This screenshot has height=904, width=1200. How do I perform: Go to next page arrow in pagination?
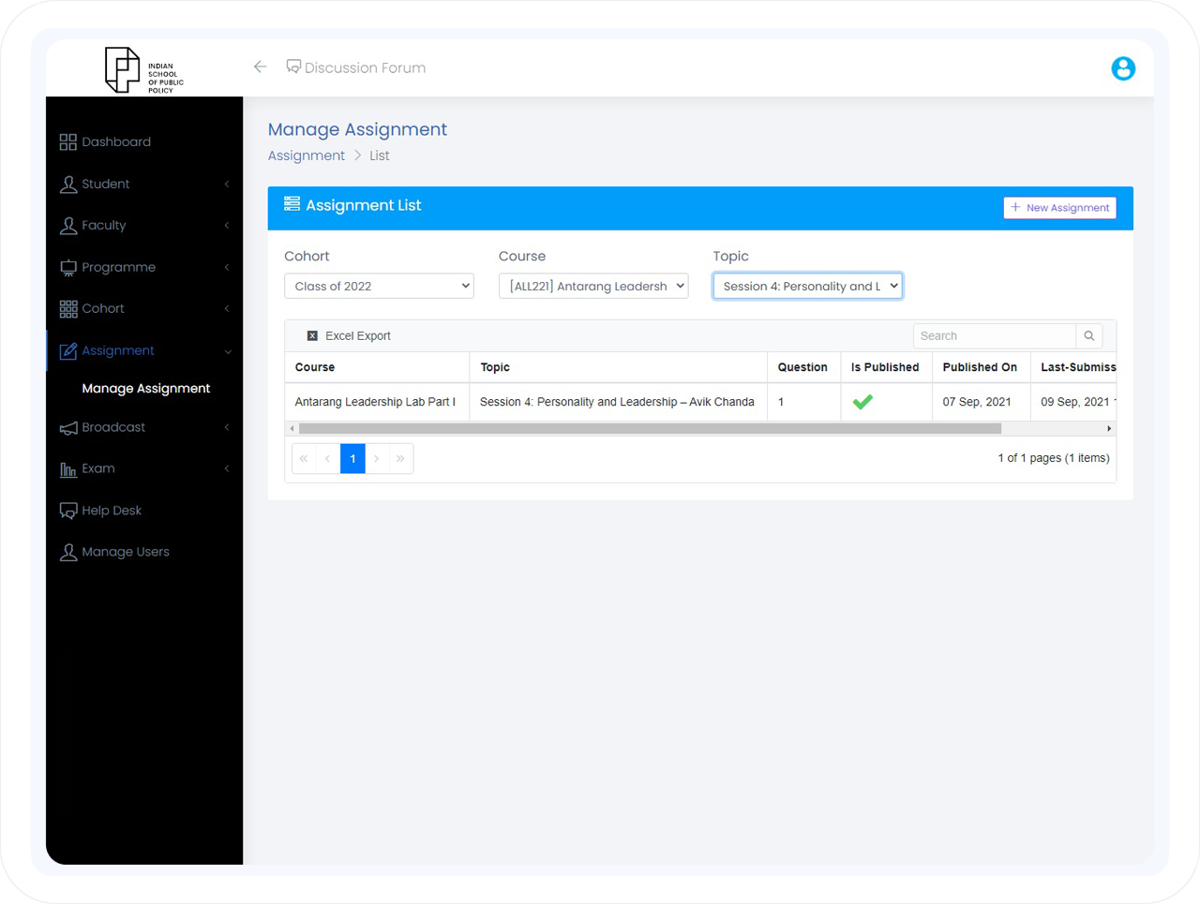coord(377,459)
